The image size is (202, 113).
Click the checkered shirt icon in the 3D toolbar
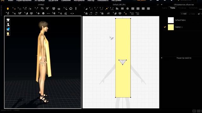click(x=31, y=13)
